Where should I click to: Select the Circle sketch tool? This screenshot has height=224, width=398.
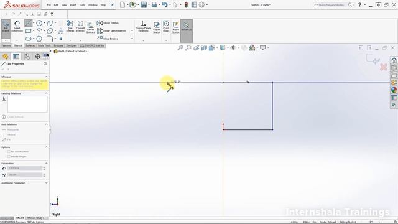[x=39, y=23]
